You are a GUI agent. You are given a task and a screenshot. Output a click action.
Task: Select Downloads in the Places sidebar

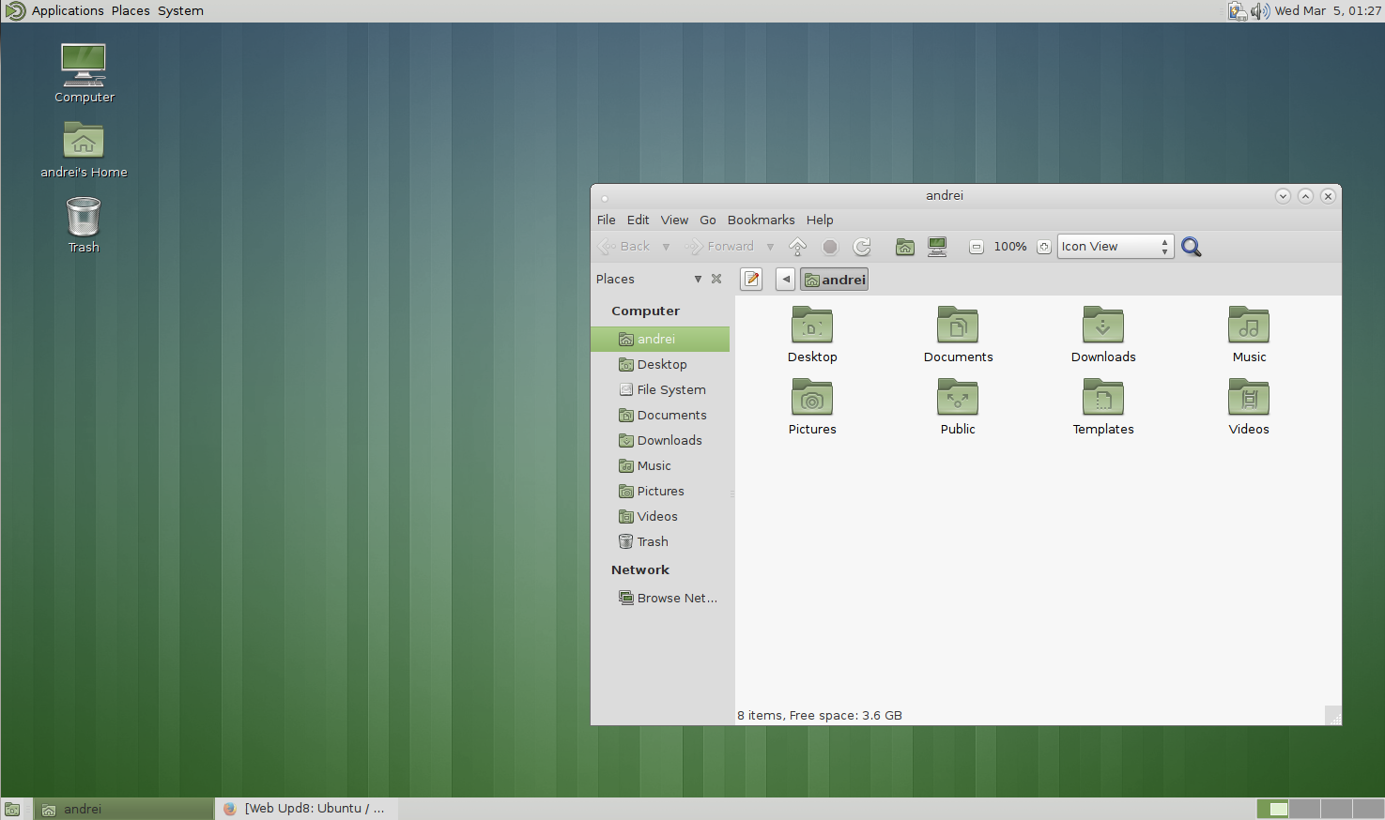pyautogui.click(x=669, y=440)
